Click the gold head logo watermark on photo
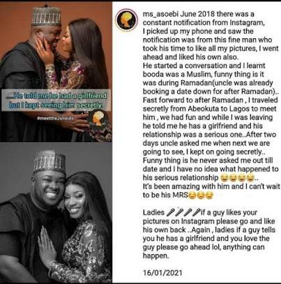281x284 pixels. click(x=99, y=118)
